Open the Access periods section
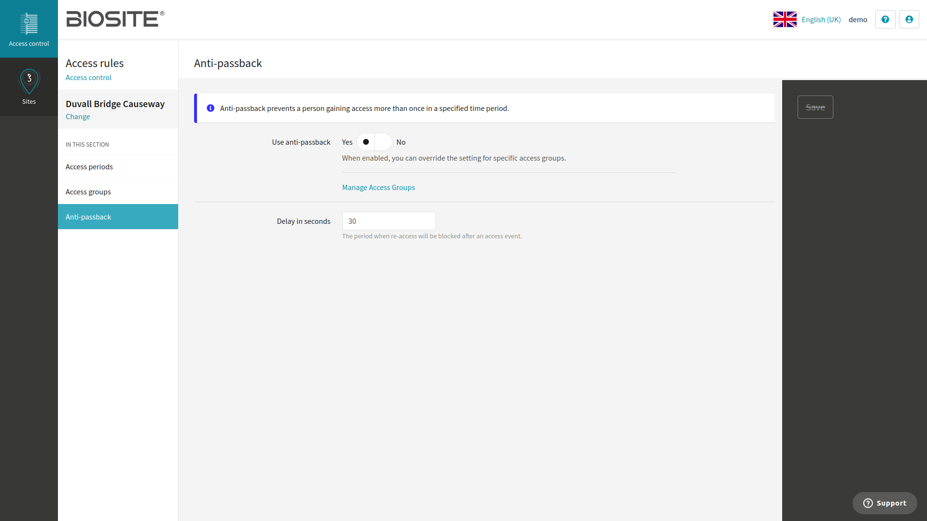This screenshot has width=927, height=521. pyautogui.click(x=118, y=167)
